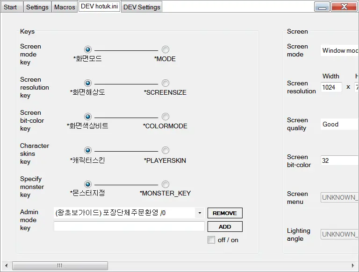Screen dimensions: 359x272
Task: Open the Settings tab
Action: click(37, 7)
